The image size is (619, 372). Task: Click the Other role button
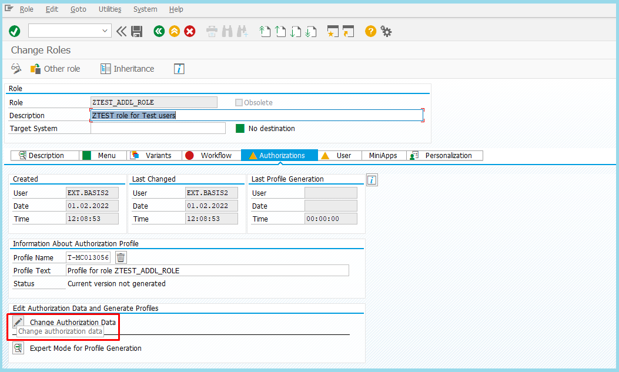55,69
